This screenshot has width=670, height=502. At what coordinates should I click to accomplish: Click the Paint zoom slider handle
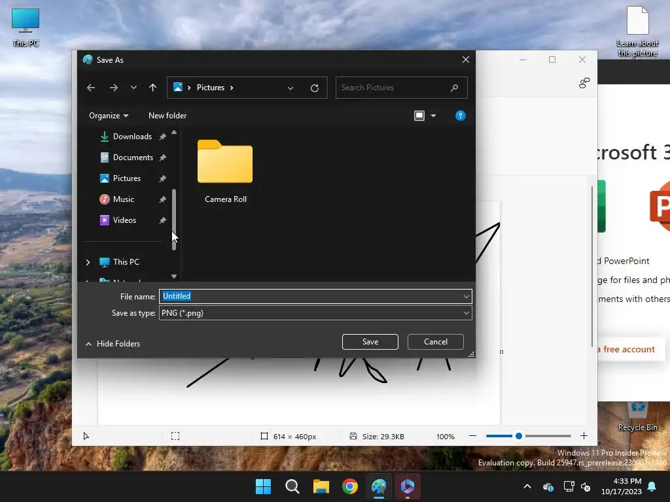click(x=519, y=436)
